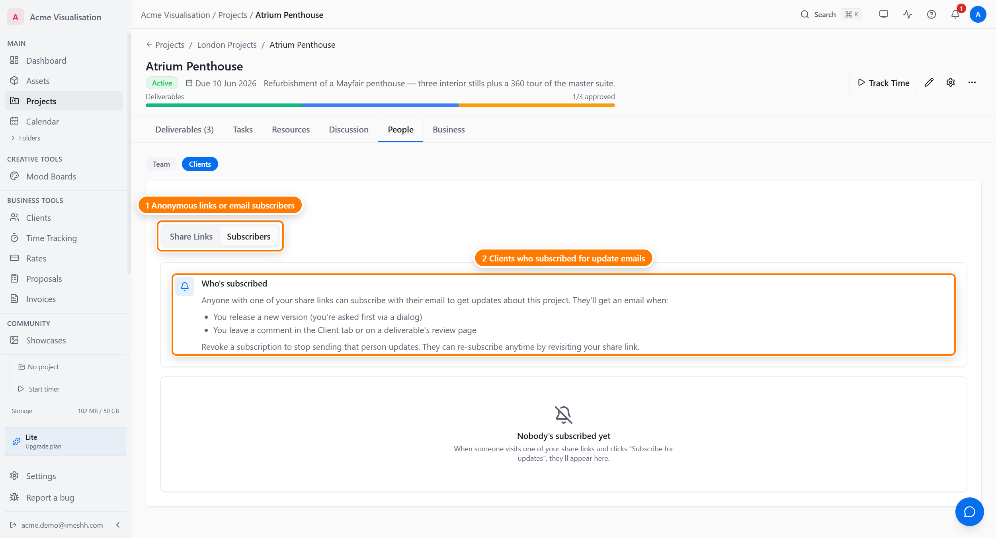This screenshot has width=996, height=538.
Task: Switch to the Business tab
Action: point(449,130)
